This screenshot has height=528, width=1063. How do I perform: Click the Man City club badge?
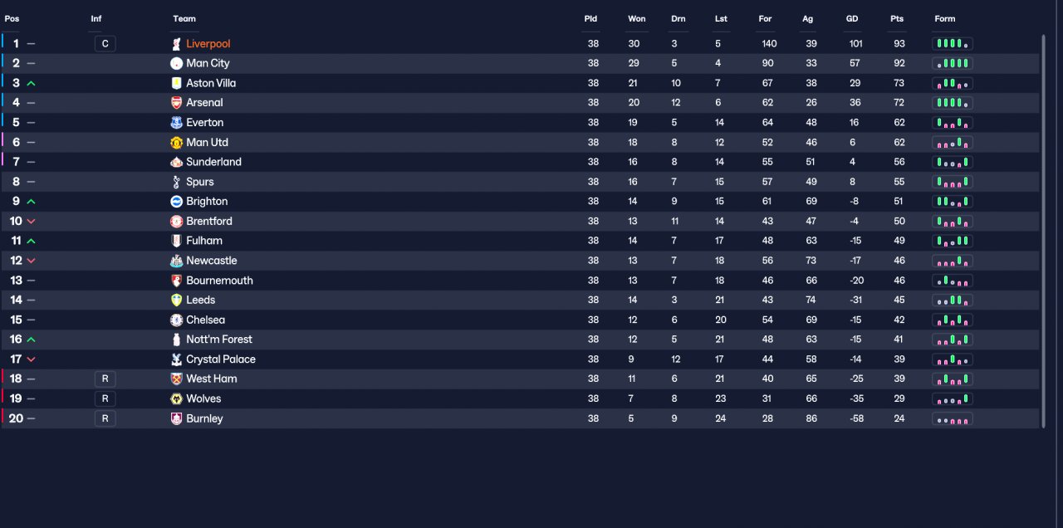(x=176, y=63)
